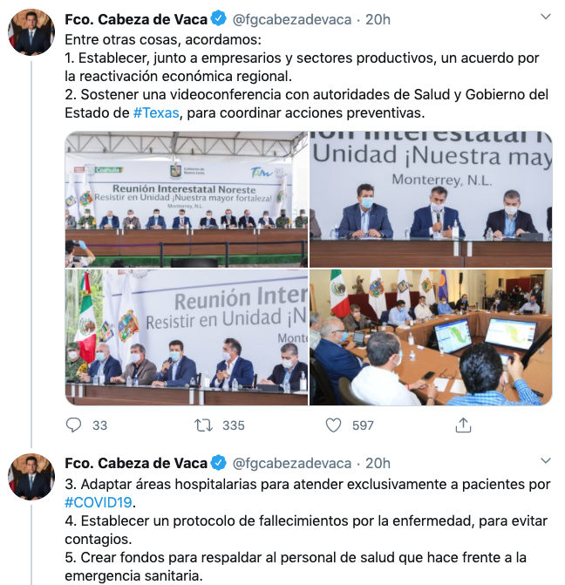Expand second tweet's more options chevron
This screenshot has height=585, width=565.
[x=546, y=460]
